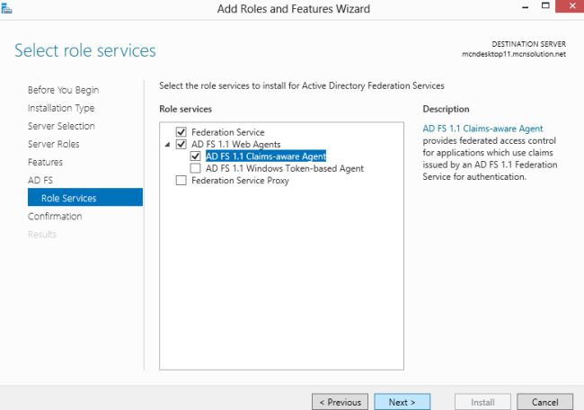Click the blue AD FS 1.1 Claims-aware Agent description link

(482, 129)
